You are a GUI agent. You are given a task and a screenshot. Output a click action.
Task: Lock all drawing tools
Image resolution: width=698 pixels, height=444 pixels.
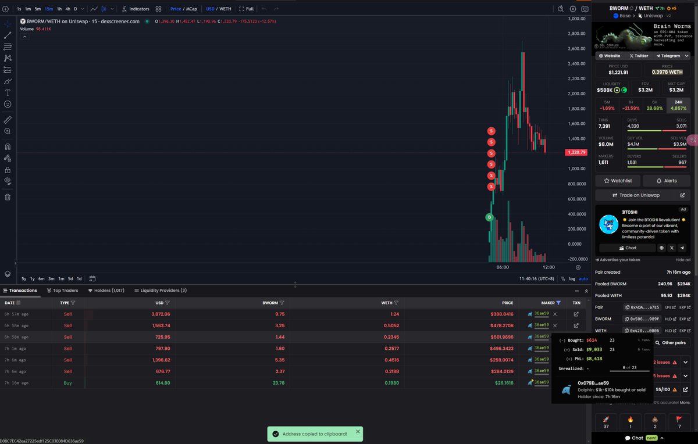8,170
